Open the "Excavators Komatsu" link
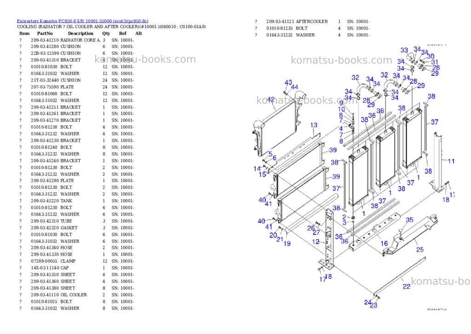The image size is (471, 334). pyautogui.click(x=37, y=21)
